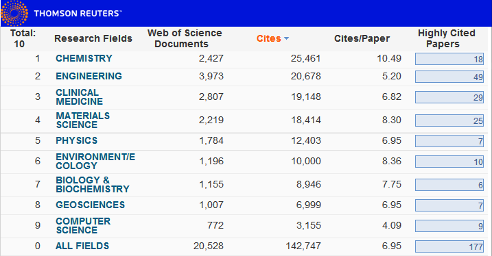Select the CLINICAL MEDICINE field link
Image resolution: width=492 pixels, height=256 pixels.
click(80, 97)
